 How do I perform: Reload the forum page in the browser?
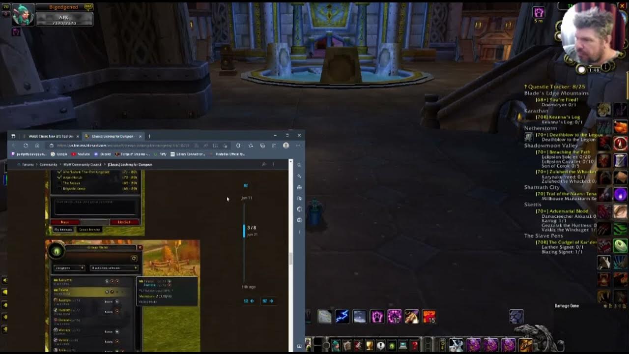(x=26, y=146)
